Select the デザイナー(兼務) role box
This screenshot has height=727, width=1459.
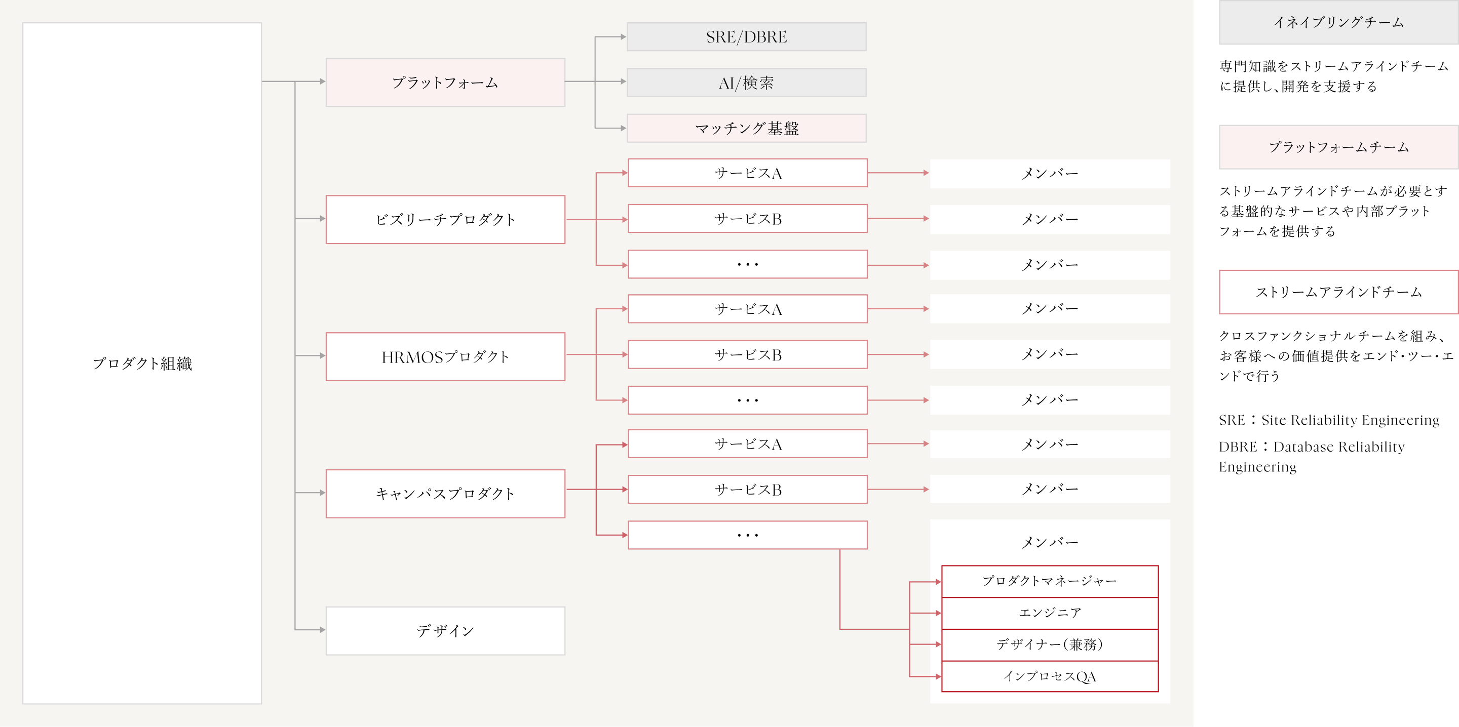pyautogui.click(x=1050, y=644)
